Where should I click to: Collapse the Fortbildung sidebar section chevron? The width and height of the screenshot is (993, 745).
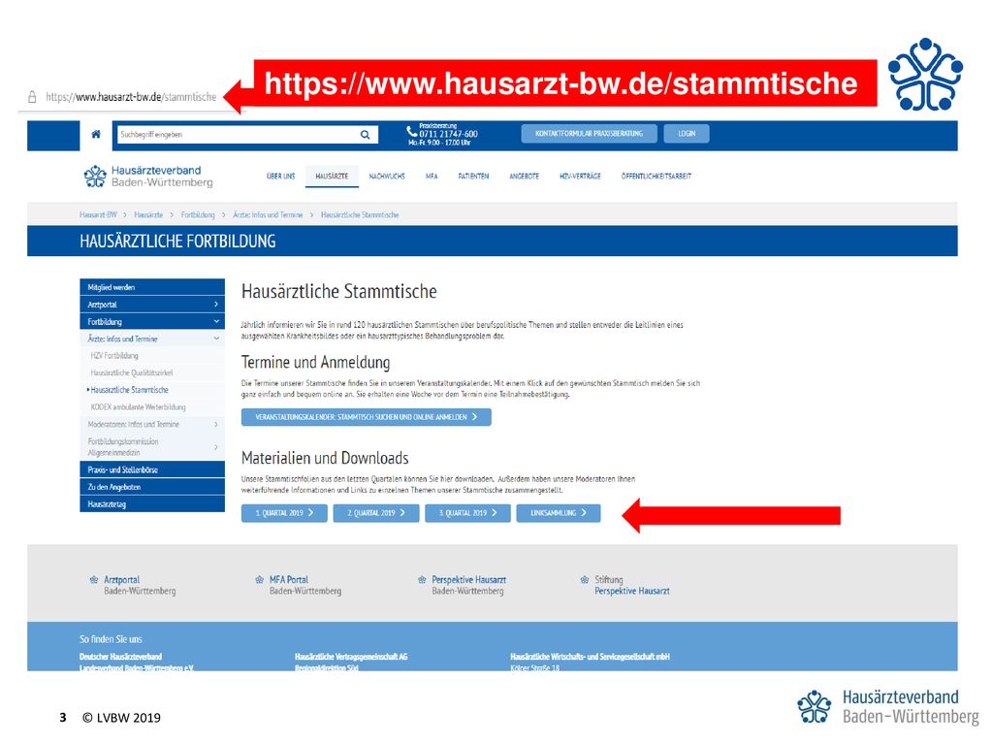click(216, 322)
